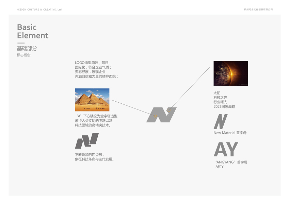
Task: Click the '充满自信和力量的精神面貌；' line
Action: pyautogui.click(x=96, y=76)
